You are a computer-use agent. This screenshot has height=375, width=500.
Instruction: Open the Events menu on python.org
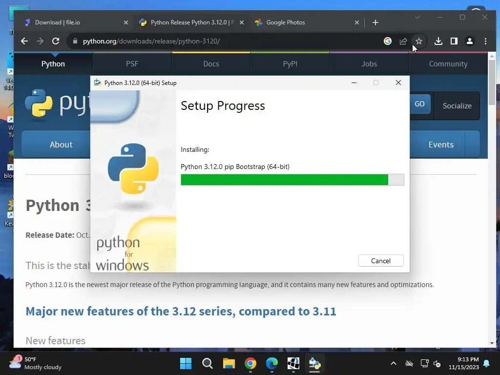tap(441, 145)
